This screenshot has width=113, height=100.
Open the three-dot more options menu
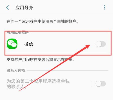(x=105, y=7)
